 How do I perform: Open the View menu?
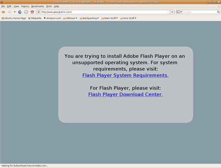(16, 6)
